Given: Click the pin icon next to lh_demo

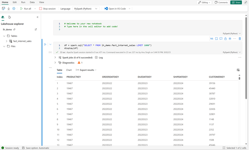Looking at the screenshot, I should pyautogui.click(x=15, y=29).
